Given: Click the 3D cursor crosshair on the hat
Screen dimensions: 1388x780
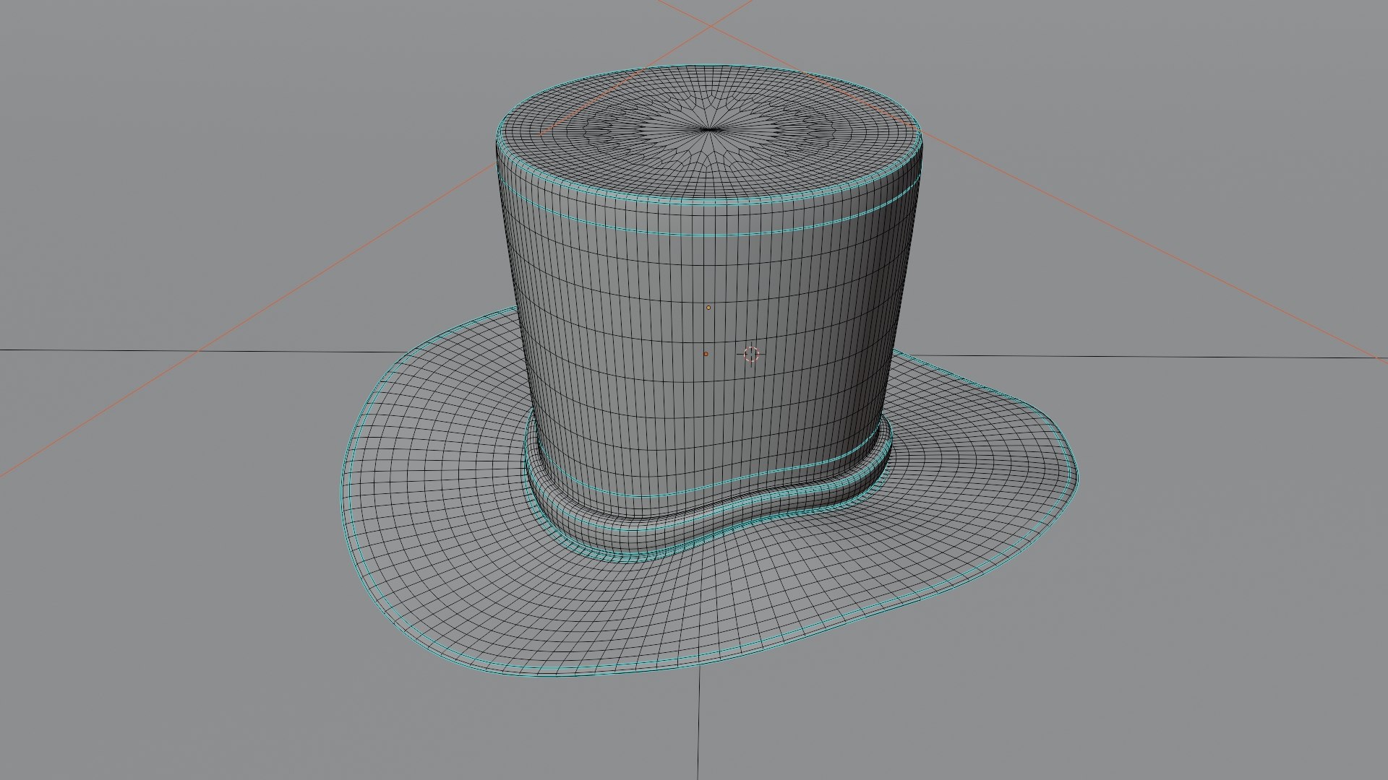Looking at the screenshot, I should 751,353.
